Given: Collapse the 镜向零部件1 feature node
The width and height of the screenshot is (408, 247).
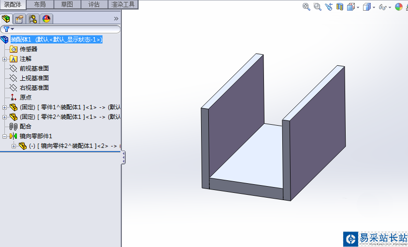Looking at the screenshot, I should (5, 136).
